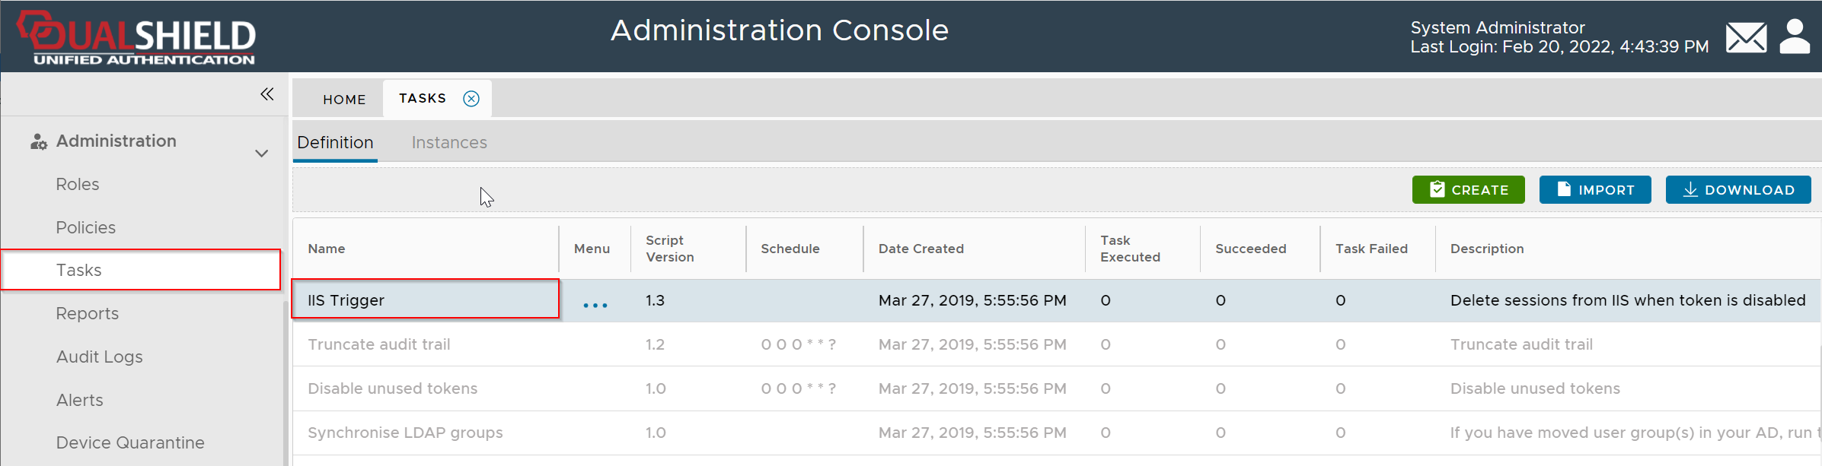Viewport: 1822px width, 466px height.
Task: Collapse the Administration section chevron
Action: coord(261,154)
